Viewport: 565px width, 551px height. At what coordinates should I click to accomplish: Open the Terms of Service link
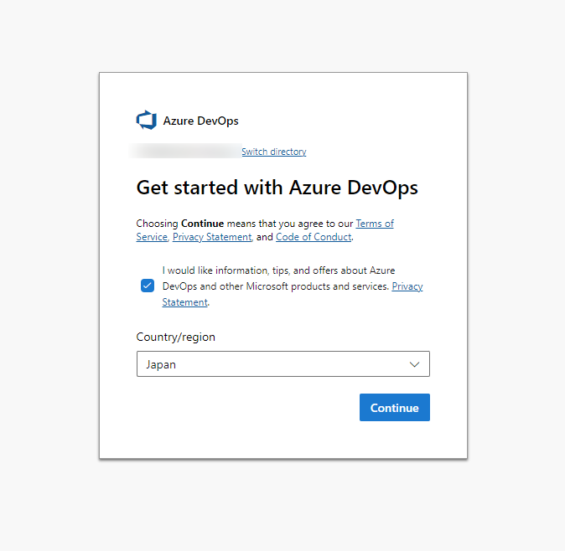375,224
